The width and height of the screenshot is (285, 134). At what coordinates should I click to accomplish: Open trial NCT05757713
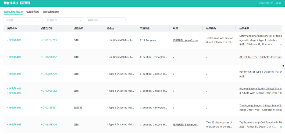point(48,40)
